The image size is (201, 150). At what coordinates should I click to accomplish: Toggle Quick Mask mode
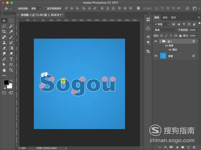click(4, 93)
